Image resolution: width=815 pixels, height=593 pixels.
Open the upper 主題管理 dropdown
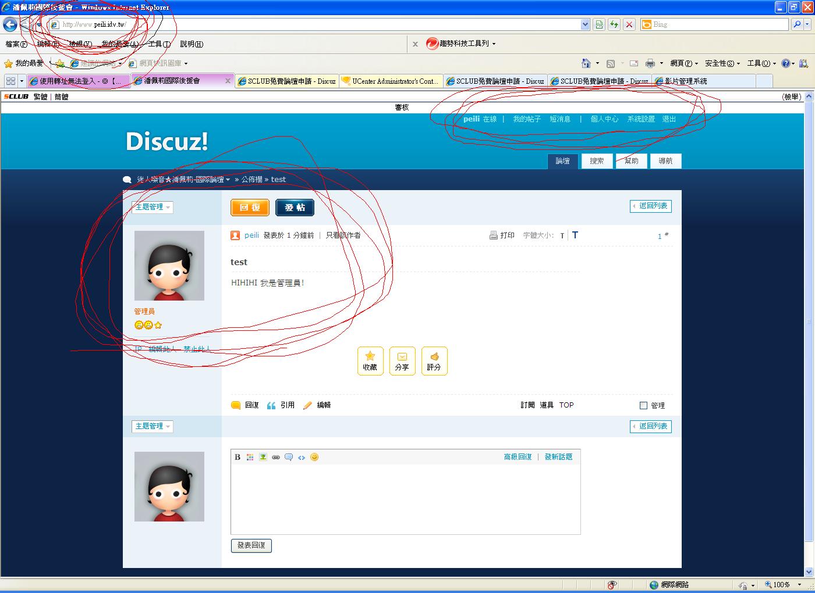click(x=153, y=207)
